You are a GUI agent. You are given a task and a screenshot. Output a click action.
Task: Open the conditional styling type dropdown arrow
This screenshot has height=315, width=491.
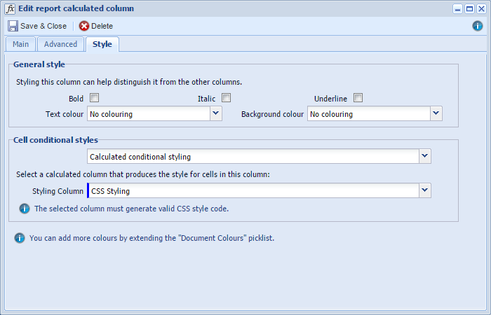coord(424,156)
